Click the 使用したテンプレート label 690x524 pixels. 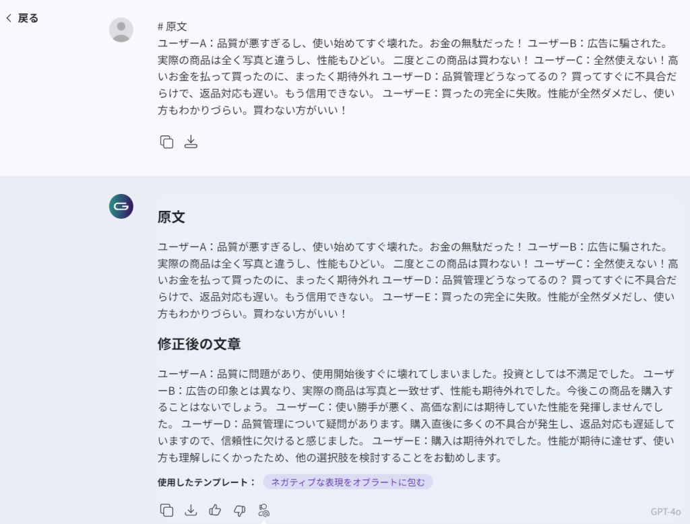[x=206, y=482]
